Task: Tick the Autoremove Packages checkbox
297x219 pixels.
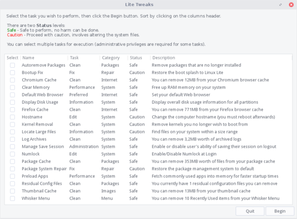Action: click(12, 65)
